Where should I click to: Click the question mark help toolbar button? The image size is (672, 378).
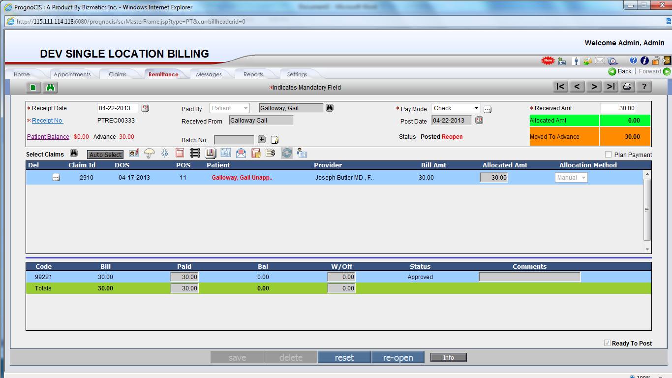tap(644, 87)
